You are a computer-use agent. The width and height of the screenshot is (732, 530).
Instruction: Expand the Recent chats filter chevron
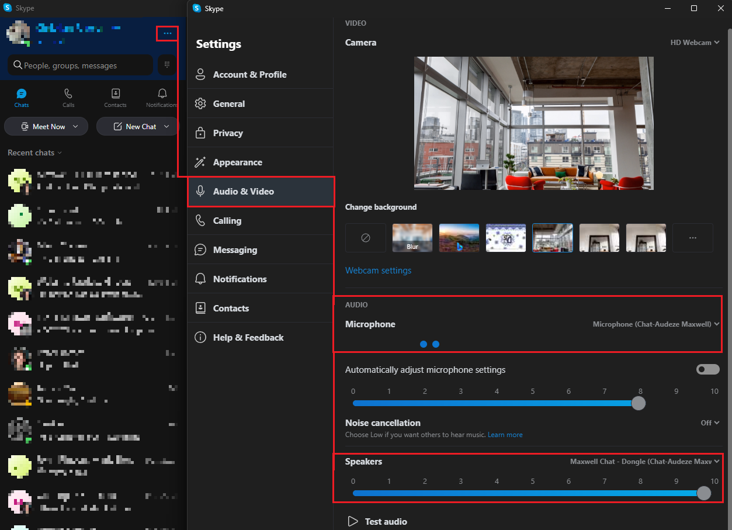click(59, 153)
